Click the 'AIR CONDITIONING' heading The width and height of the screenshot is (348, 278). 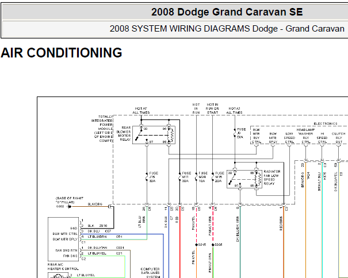61,53
